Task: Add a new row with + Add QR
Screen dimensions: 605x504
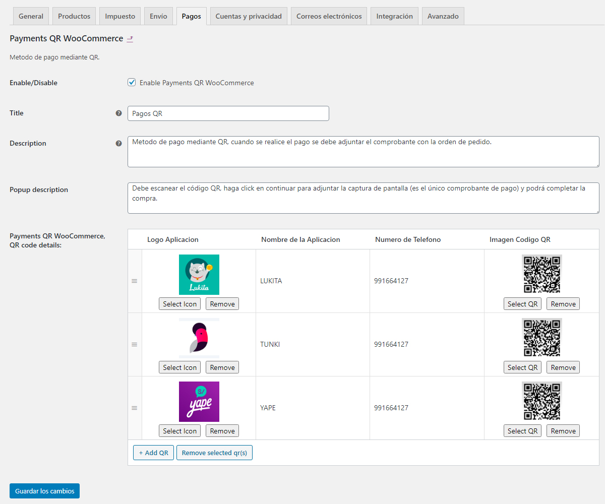Action: tap(153, 453)
